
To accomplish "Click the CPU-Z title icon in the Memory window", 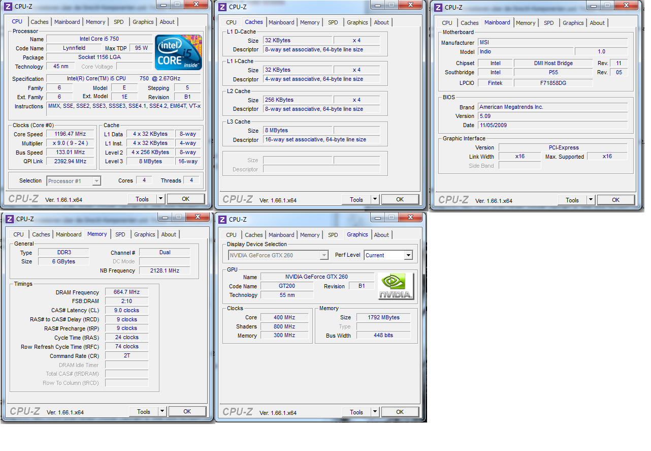I will (x=10, y=219).
